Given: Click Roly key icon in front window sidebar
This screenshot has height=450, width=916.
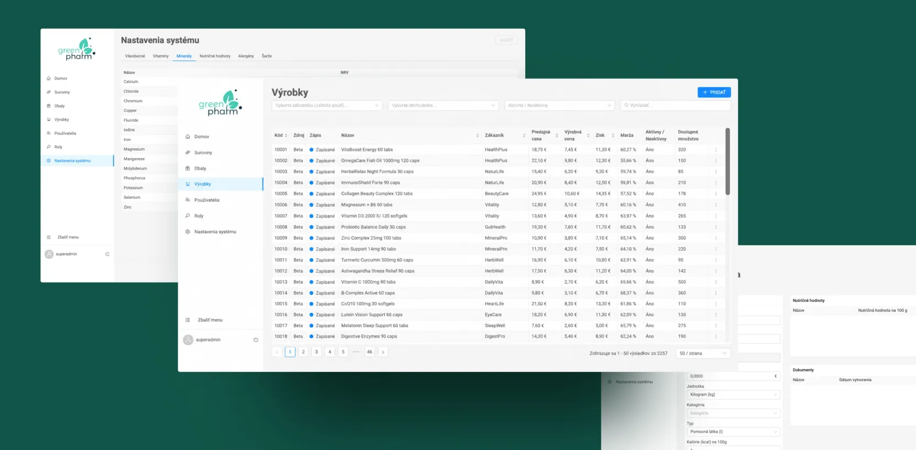Looking at the screenshot, I should (x=188, y=216).
